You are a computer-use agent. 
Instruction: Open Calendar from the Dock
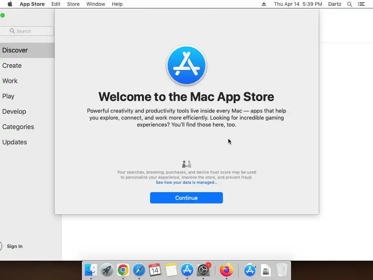point(155,270)
